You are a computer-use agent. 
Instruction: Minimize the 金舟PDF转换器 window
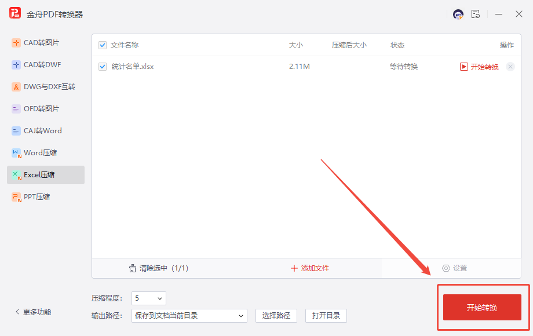pos(499,14)
